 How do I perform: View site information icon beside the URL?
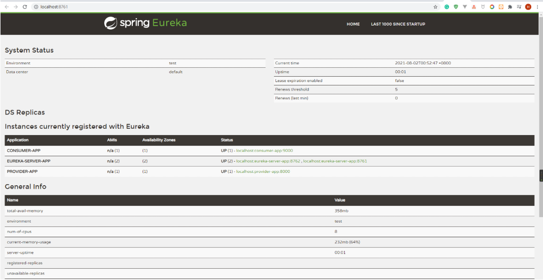[x=35, y=7]
